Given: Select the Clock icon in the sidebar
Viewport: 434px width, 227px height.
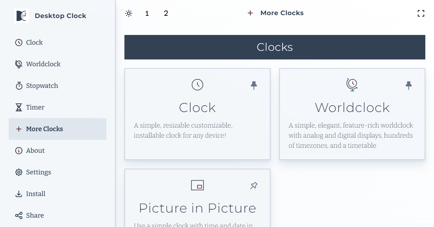Looking at the screenshot, I should [19, 42].
